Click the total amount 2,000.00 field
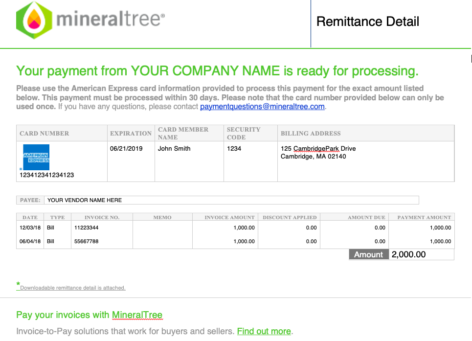Viewport: 472px width, 341px height. [422, 254]
